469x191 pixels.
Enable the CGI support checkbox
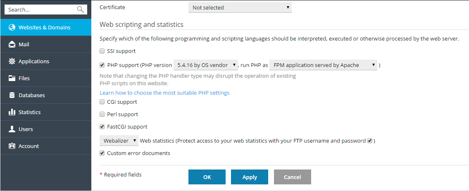point(102,102)
